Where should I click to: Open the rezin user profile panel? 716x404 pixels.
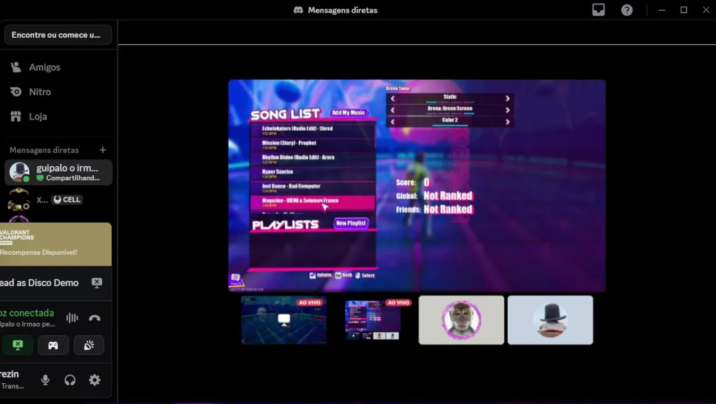click(x=17, y=380)
